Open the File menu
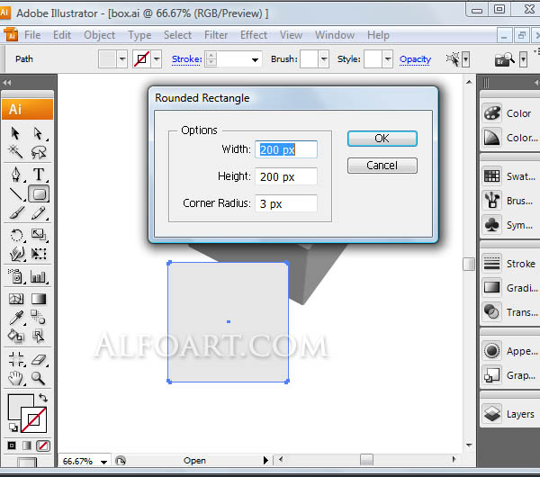This screenshot has width=540, height=477. (x=32, y=35)
